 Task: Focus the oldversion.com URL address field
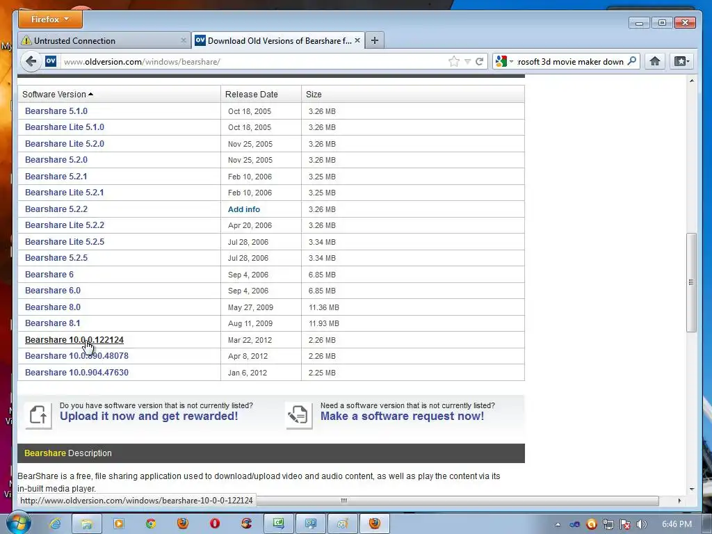pyautogui.click(x=253, y=62)
